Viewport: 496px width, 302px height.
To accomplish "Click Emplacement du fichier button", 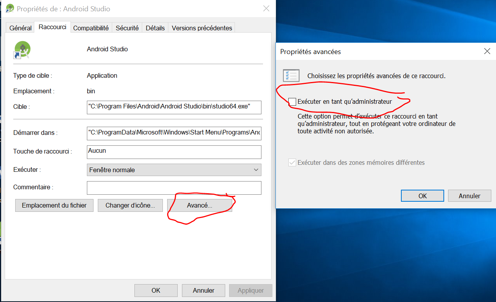I will 54,205.
